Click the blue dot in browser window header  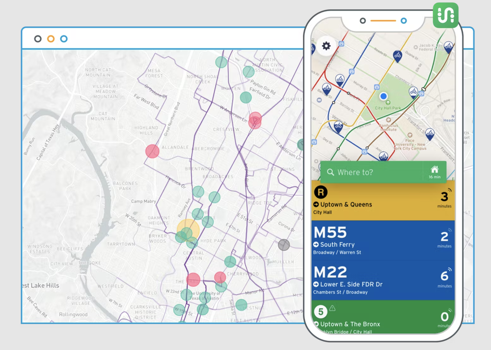(x=64, y=39)
